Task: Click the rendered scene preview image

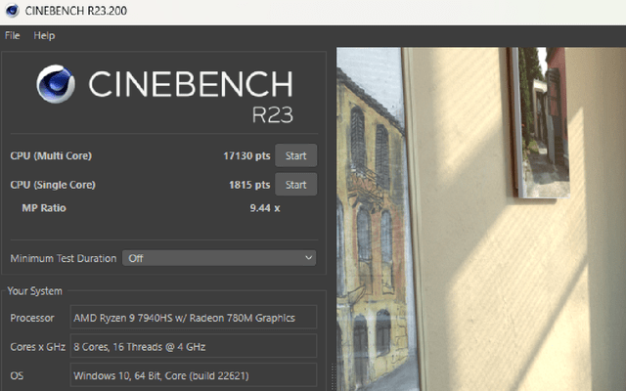Action: [x=481, y=219]
